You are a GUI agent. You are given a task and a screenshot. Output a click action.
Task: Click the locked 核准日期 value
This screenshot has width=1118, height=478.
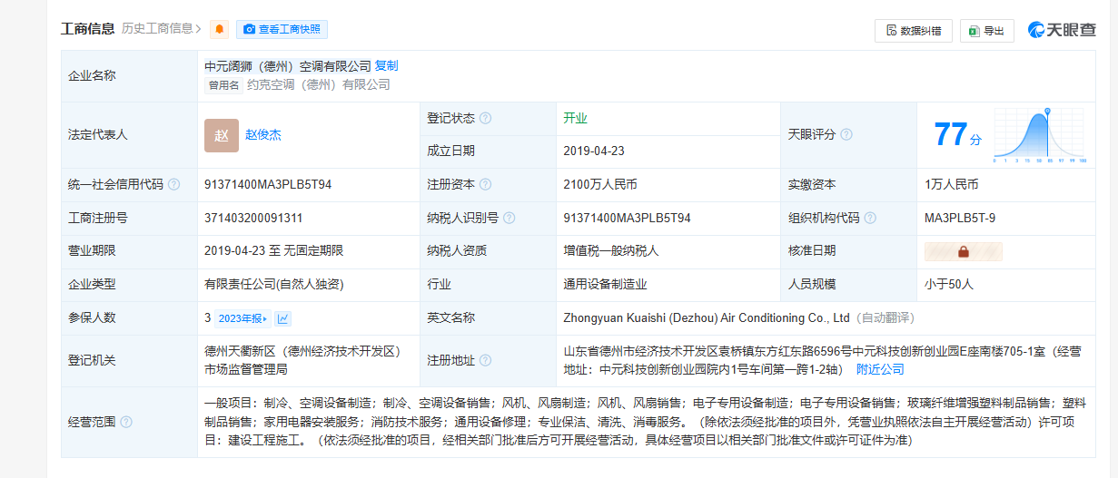coord(964,251)
